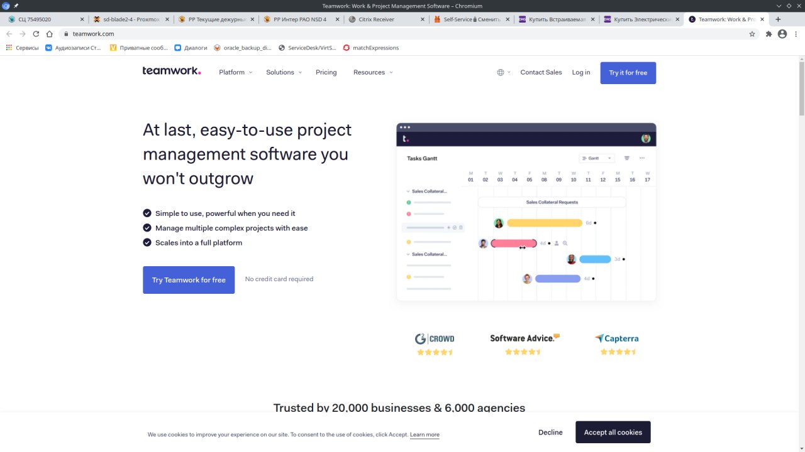Click 'Manage multiple complex projects' checkmark
Image resolution: width=805 pixels, height=452 pixels.
(147, 228)
